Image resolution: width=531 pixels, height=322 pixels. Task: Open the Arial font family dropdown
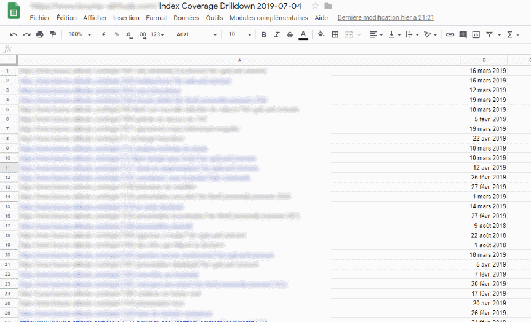(196, 35)
